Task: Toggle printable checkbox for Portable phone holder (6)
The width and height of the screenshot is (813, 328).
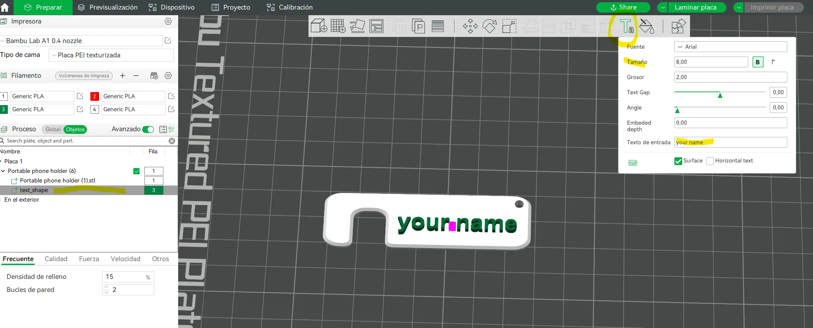Action: tap(136, 171)
